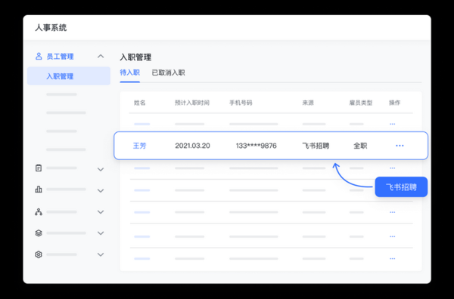
Task: Click the 全职 employee type cell
Action: pos(360,146)
